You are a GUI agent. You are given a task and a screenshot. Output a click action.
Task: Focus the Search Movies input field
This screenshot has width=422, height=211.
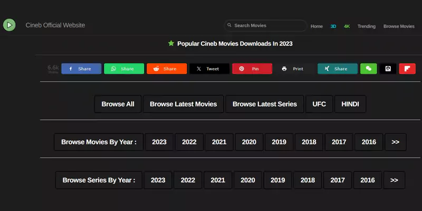coord(265,25)
